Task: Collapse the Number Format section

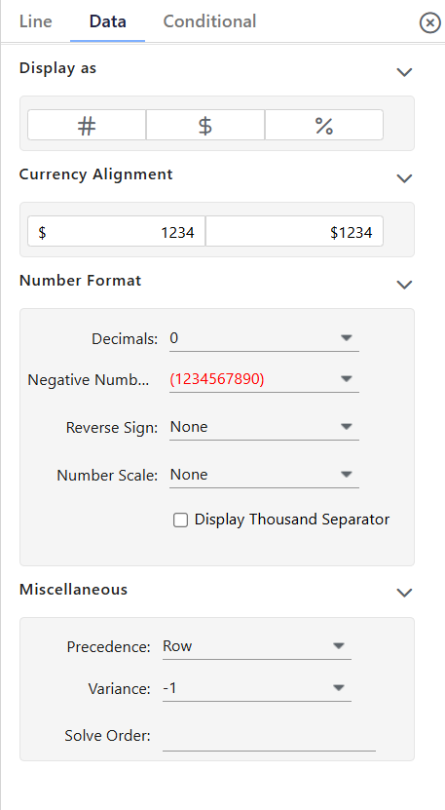Action: 404,285
